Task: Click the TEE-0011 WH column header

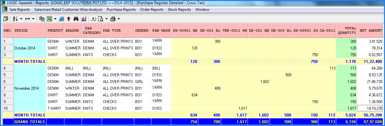Action: [x=235, y=31]
